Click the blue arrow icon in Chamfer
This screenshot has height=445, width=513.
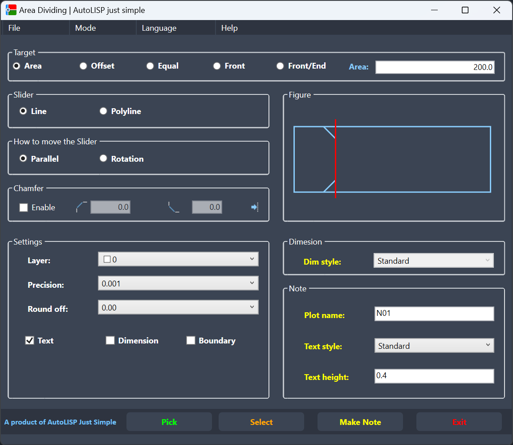(x=255, y=207)
